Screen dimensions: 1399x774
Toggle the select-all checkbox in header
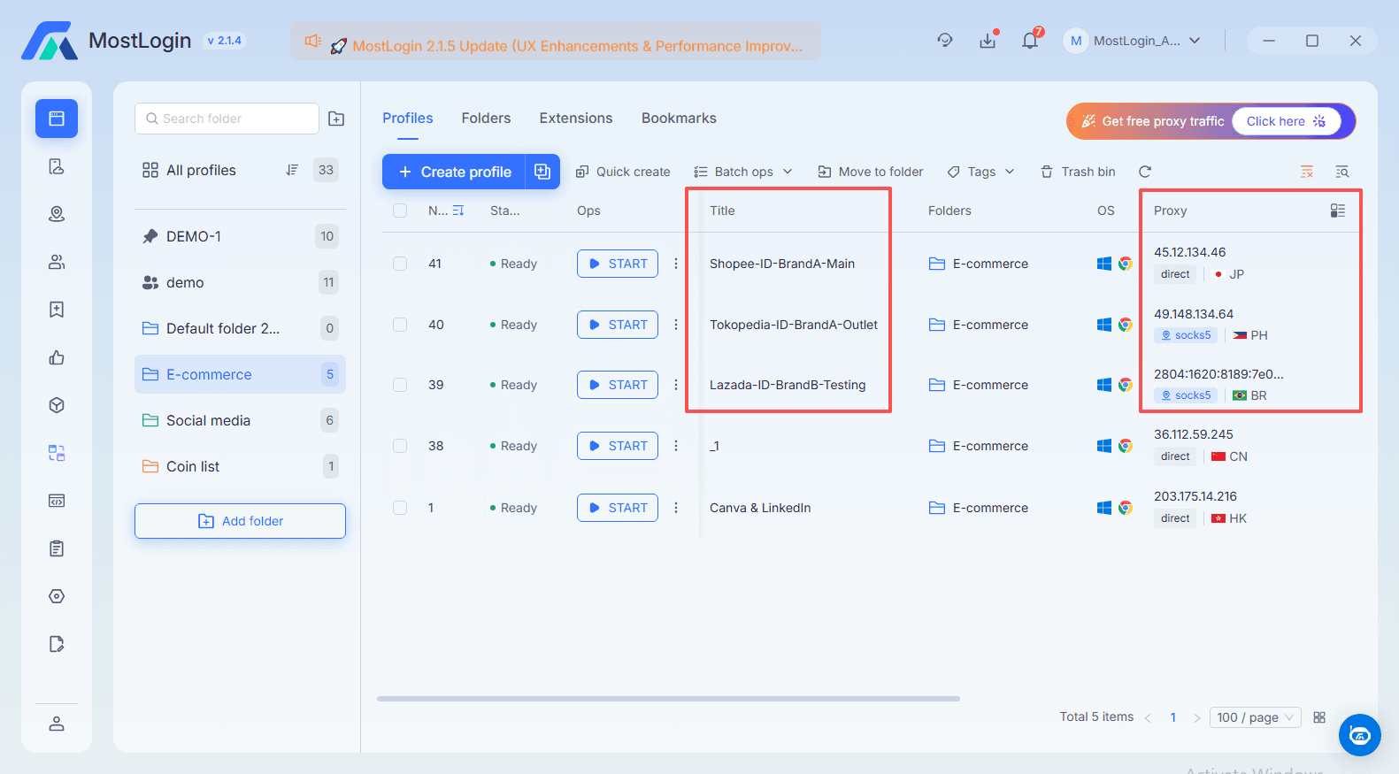coord(400,211)
